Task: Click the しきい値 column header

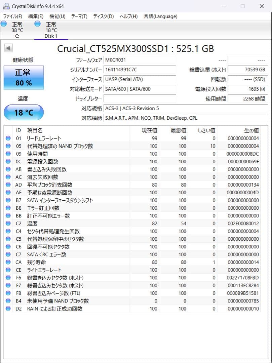Action: [202, 130]
